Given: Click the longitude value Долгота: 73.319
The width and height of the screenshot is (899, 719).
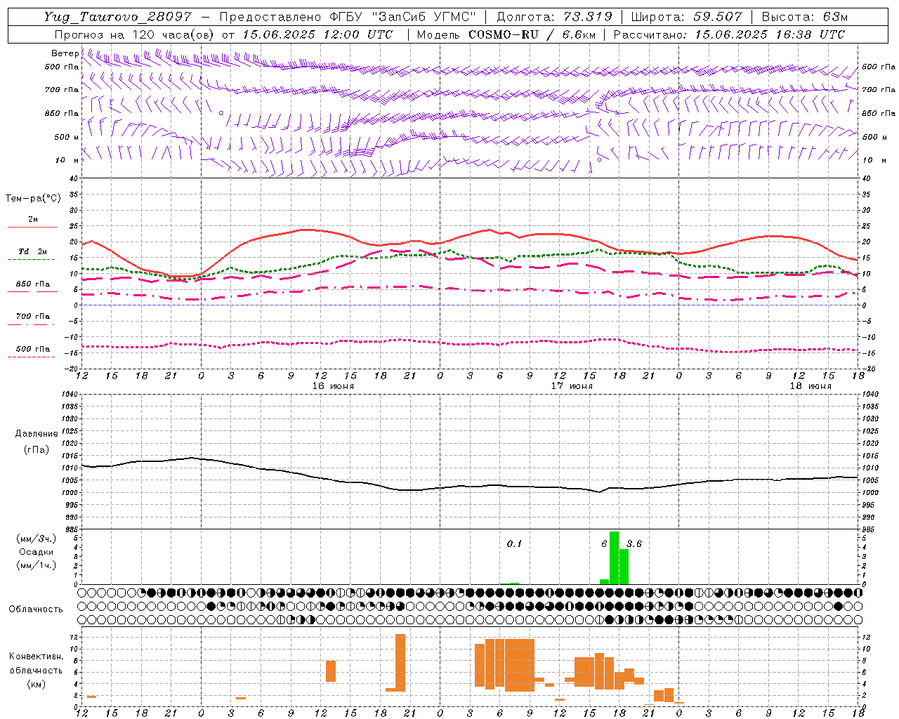Looking at the screenshot, I should coord(554,17).
